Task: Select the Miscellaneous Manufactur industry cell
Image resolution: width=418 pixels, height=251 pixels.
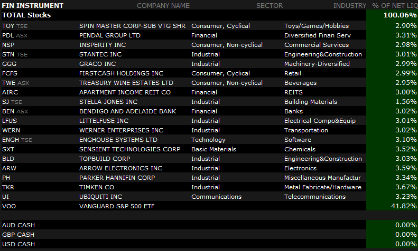Action: [x=322, y=178]
